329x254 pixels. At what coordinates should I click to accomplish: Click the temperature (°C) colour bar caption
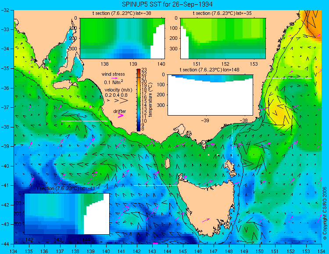click(x=150, y=100)
